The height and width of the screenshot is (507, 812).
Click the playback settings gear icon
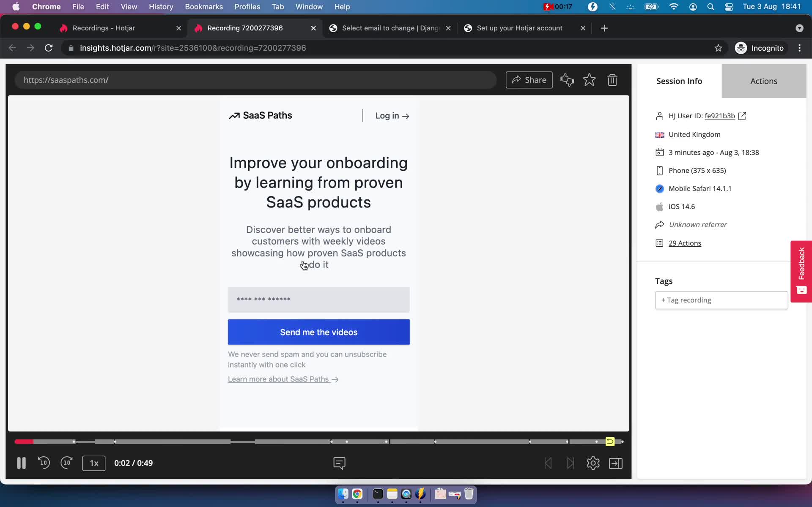593,463
